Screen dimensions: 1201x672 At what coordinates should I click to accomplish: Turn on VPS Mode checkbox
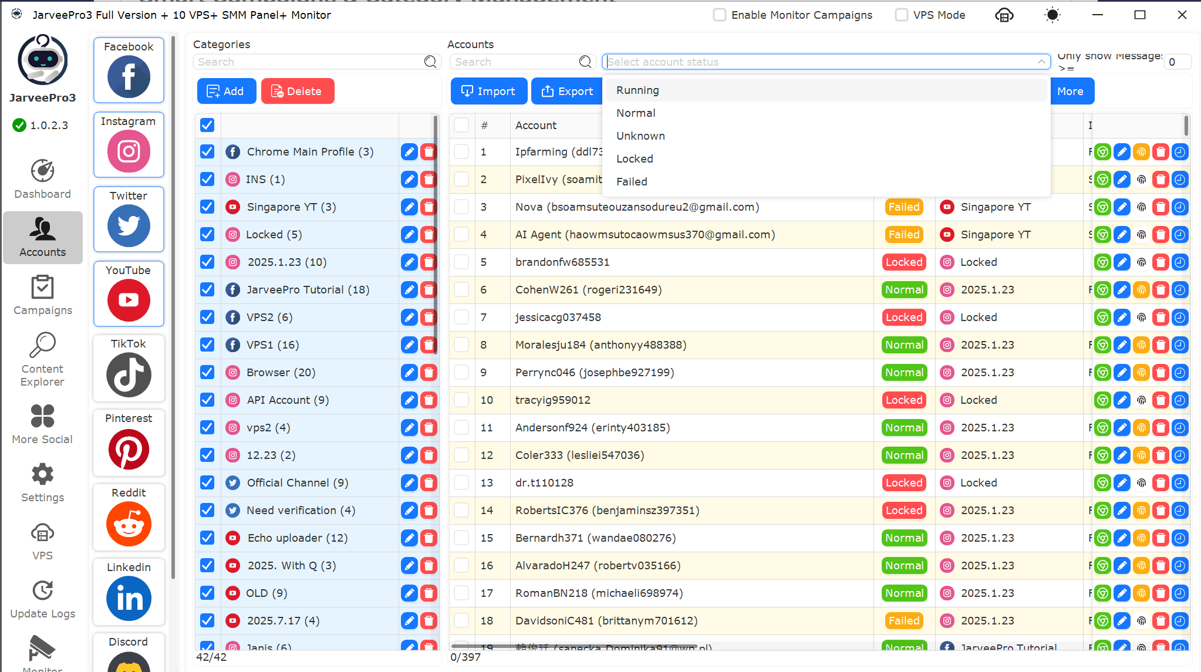tap(902, 15)
